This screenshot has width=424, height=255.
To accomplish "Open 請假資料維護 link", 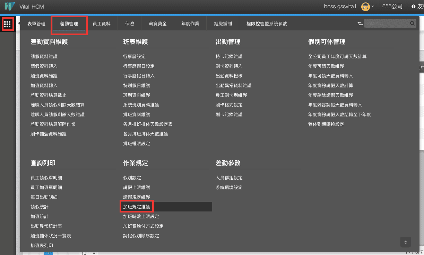I will click(x=44, y=56).
